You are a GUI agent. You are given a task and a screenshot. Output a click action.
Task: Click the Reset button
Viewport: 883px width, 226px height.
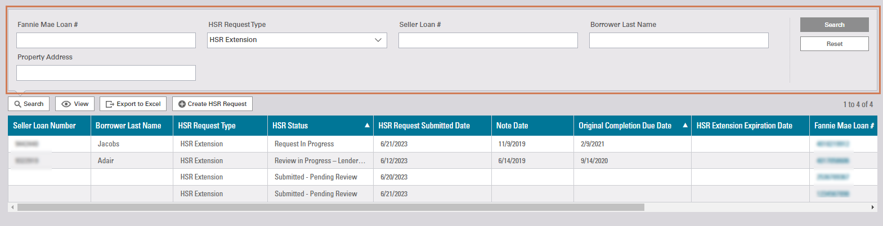click(x=834, y=44)
